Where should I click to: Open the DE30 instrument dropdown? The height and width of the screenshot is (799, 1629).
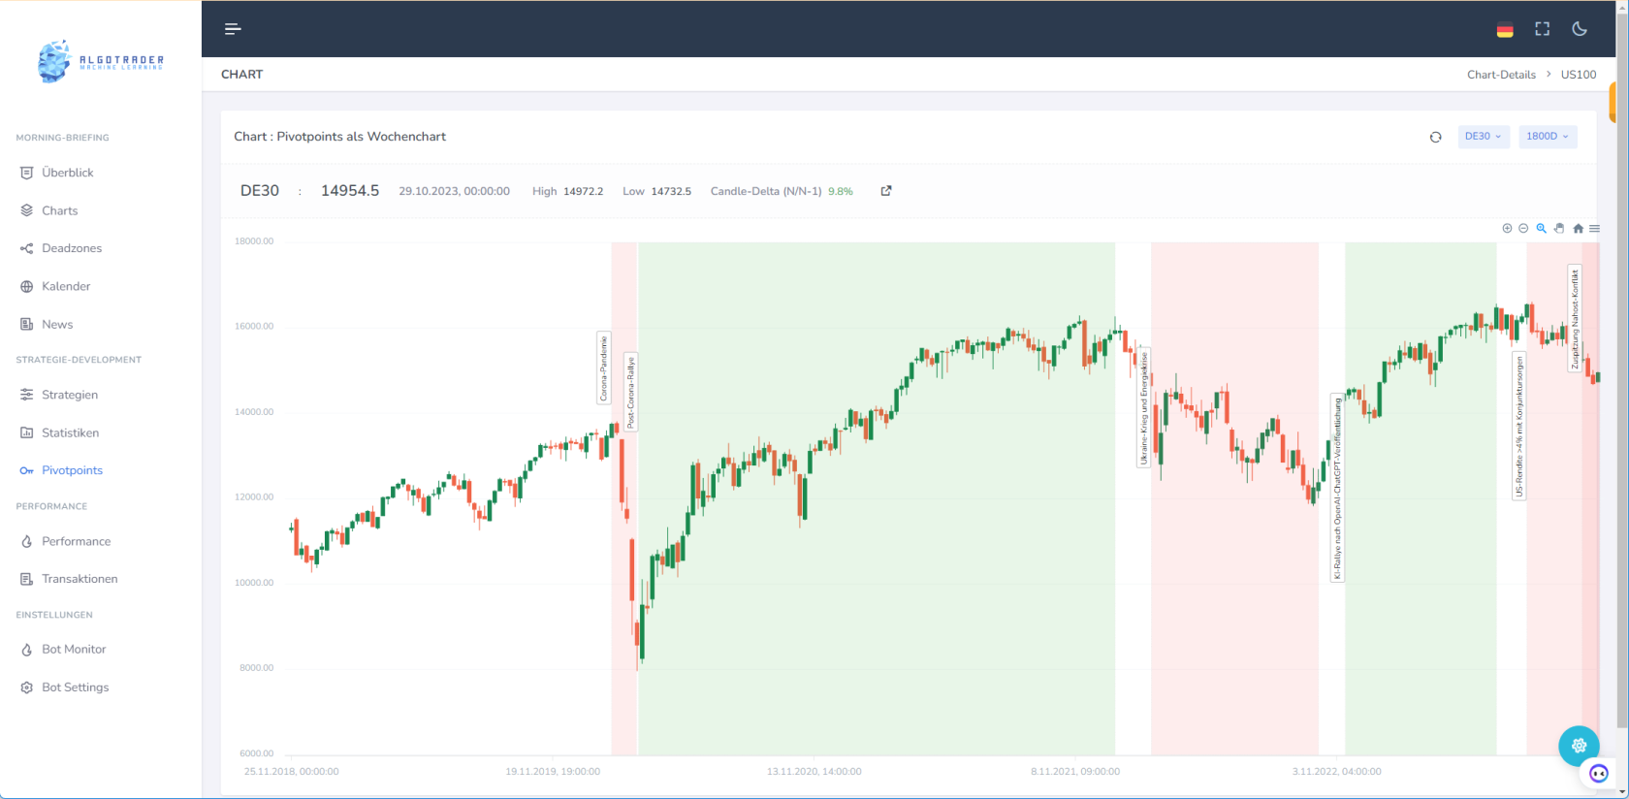point(1484,137)
